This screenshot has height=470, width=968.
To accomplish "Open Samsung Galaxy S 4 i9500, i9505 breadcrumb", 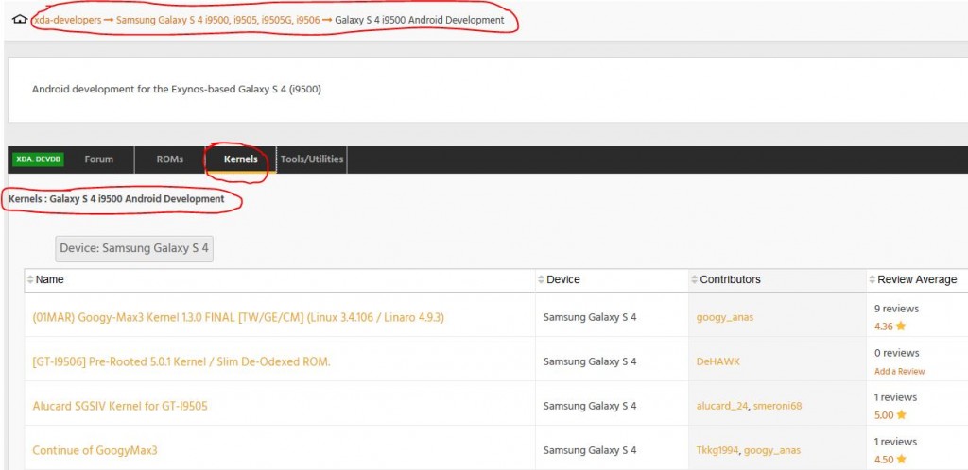I will [x=218, y=20].
